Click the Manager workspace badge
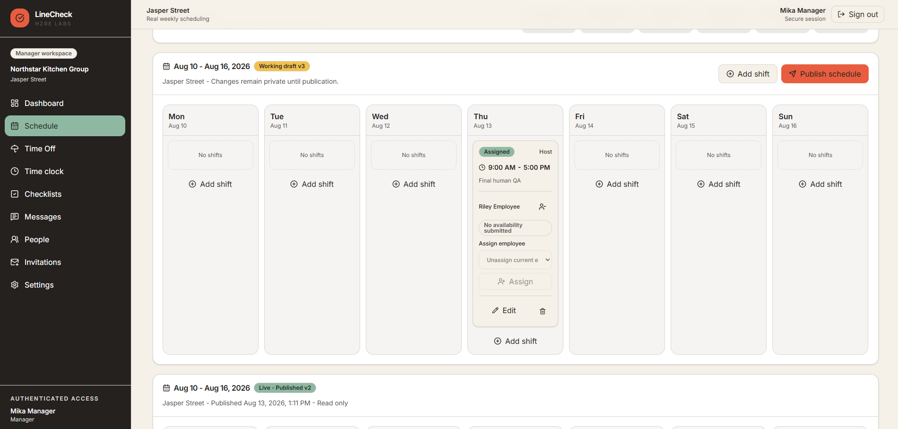This screenshot has width=898, height=429. (x=43, y=53)
